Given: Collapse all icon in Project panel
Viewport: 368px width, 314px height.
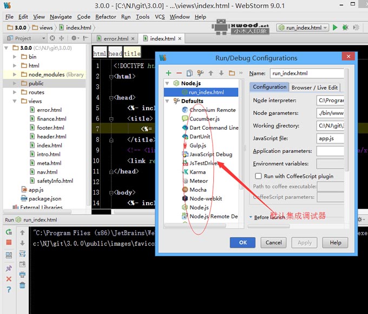Looking at the screenshot, I should (x=62, y=38).
